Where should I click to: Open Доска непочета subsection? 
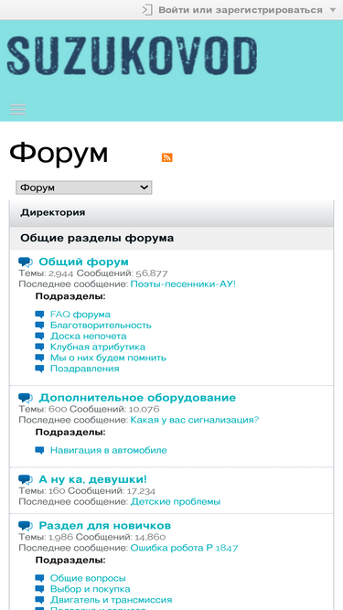point(89,336)
